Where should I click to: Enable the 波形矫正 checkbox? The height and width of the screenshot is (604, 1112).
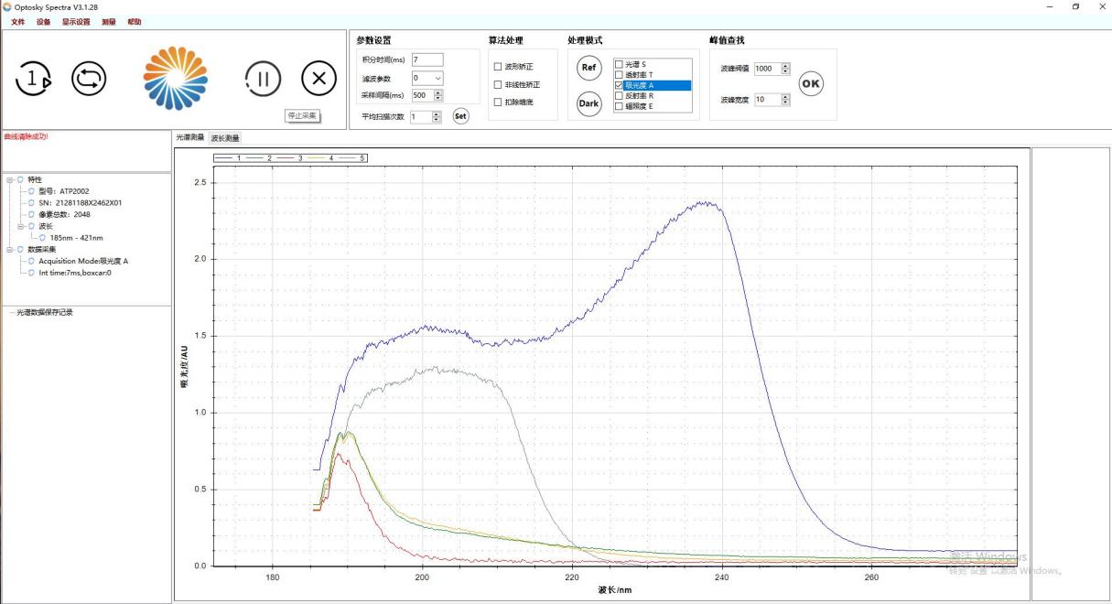(498, 67)
